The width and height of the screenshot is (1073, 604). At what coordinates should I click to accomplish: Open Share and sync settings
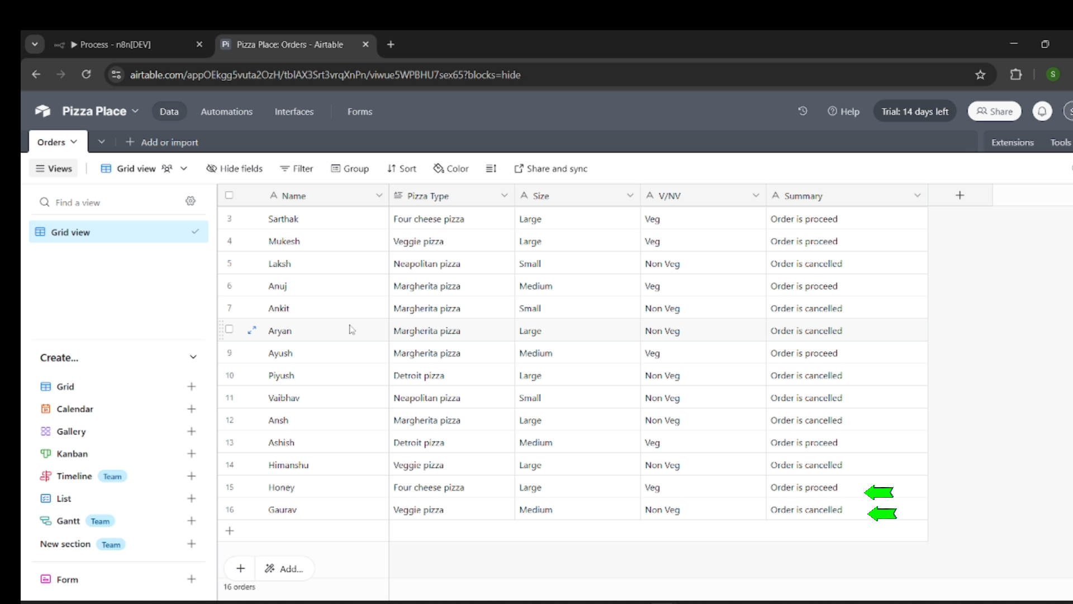tap(550, 168)
